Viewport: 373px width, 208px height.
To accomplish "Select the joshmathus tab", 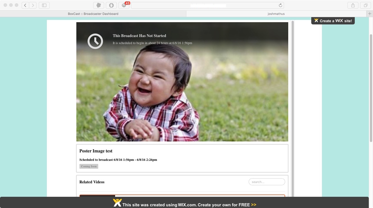I will point(276,14).
